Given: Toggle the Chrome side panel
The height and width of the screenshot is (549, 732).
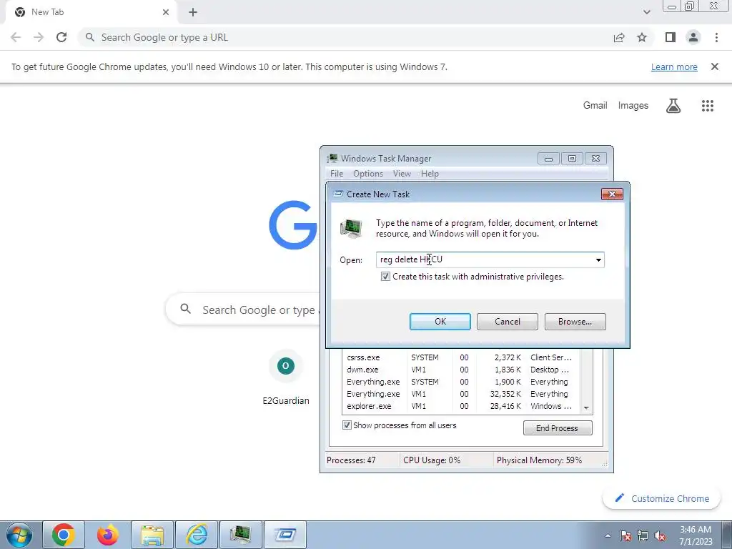Looking at the screenshot, I should tap(671, 37).
